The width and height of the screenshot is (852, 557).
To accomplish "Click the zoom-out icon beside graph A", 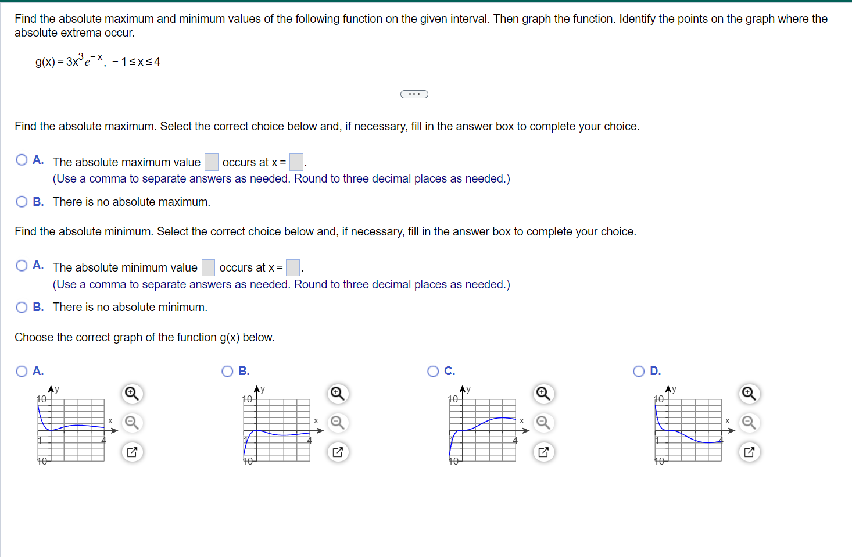I will pyautogui.click(x=132, y=423).
